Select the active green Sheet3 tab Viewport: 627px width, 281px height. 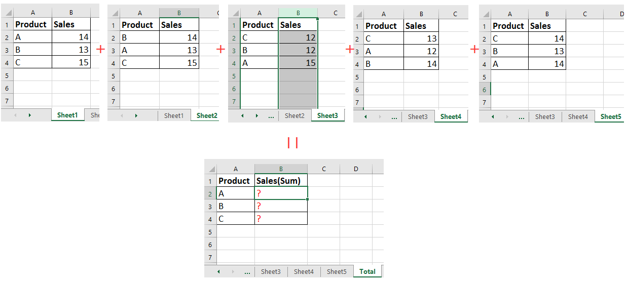pyautogui.click(x=327, y=115)
